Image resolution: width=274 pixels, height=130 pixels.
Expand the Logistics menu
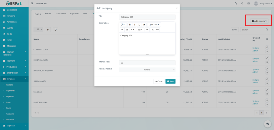click(x=14, y=125)
